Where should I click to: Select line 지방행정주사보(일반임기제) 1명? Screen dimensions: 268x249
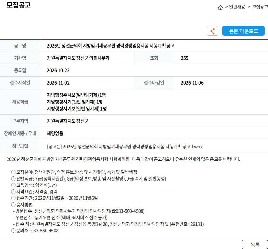tap(76, 95)
